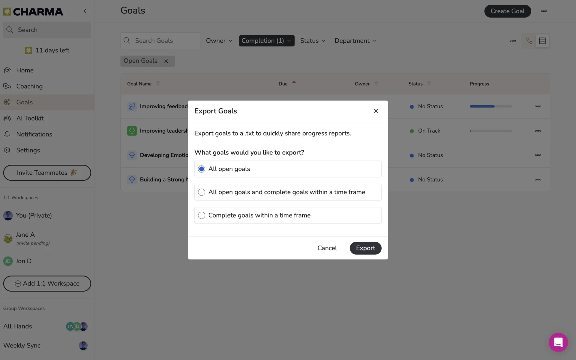The width and height of the screenshot is (576, 360).
Task: Open options menu for the On Track goal row
Action: click(538, 131)
